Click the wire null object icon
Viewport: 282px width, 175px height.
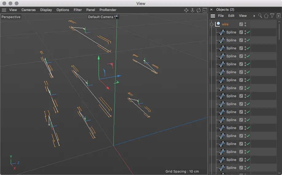point(218,24)
